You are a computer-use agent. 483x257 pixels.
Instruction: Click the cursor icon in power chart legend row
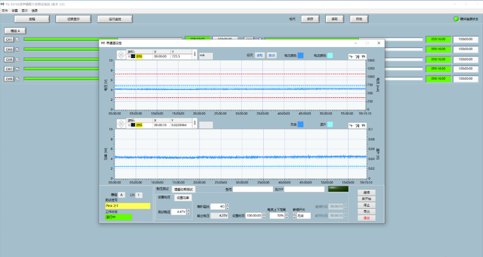[133, 125]
